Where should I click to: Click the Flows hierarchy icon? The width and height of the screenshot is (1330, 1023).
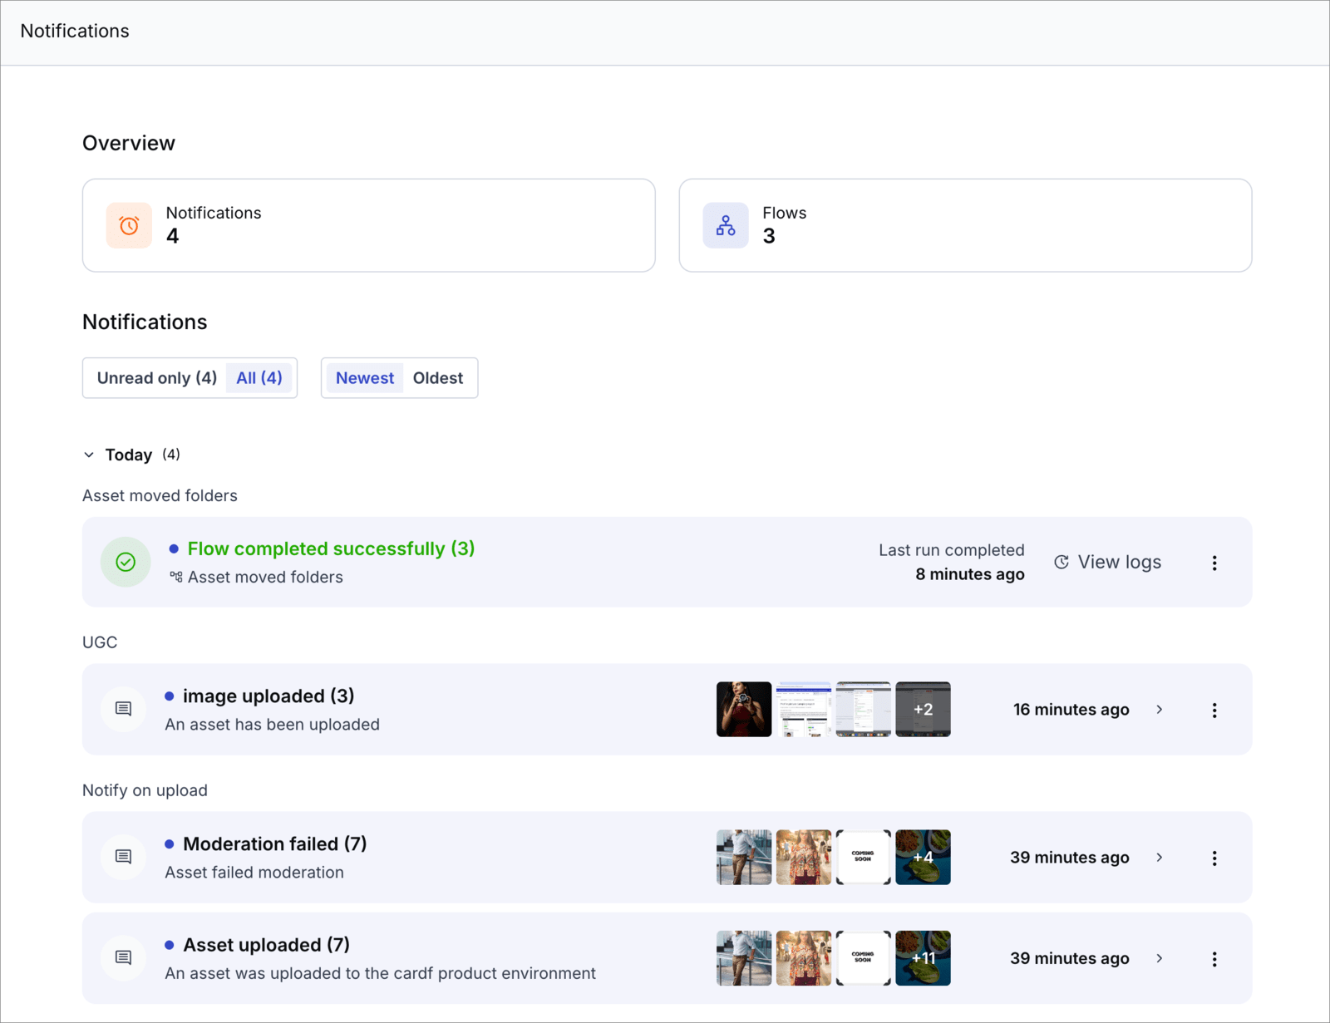pyautogui.click(x=726, y=225)
